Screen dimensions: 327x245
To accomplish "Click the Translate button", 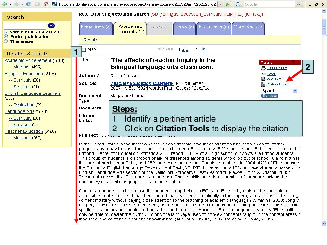I will pyautogui.click(x=270, y=96).
